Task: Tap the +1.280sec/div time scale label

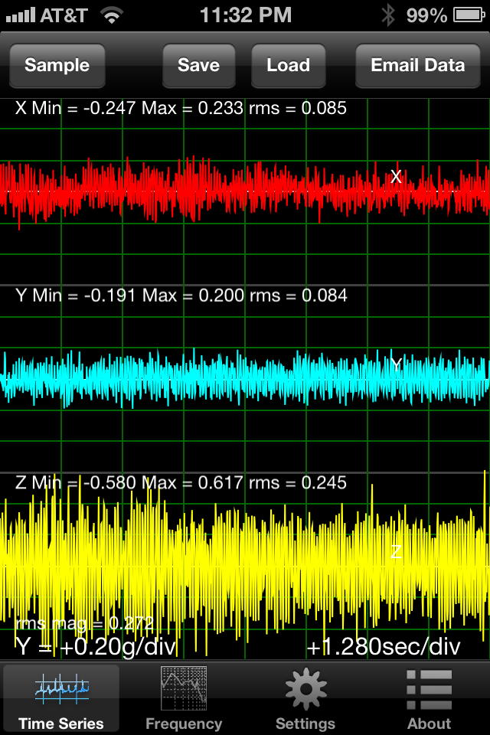Action: [384, 648]
